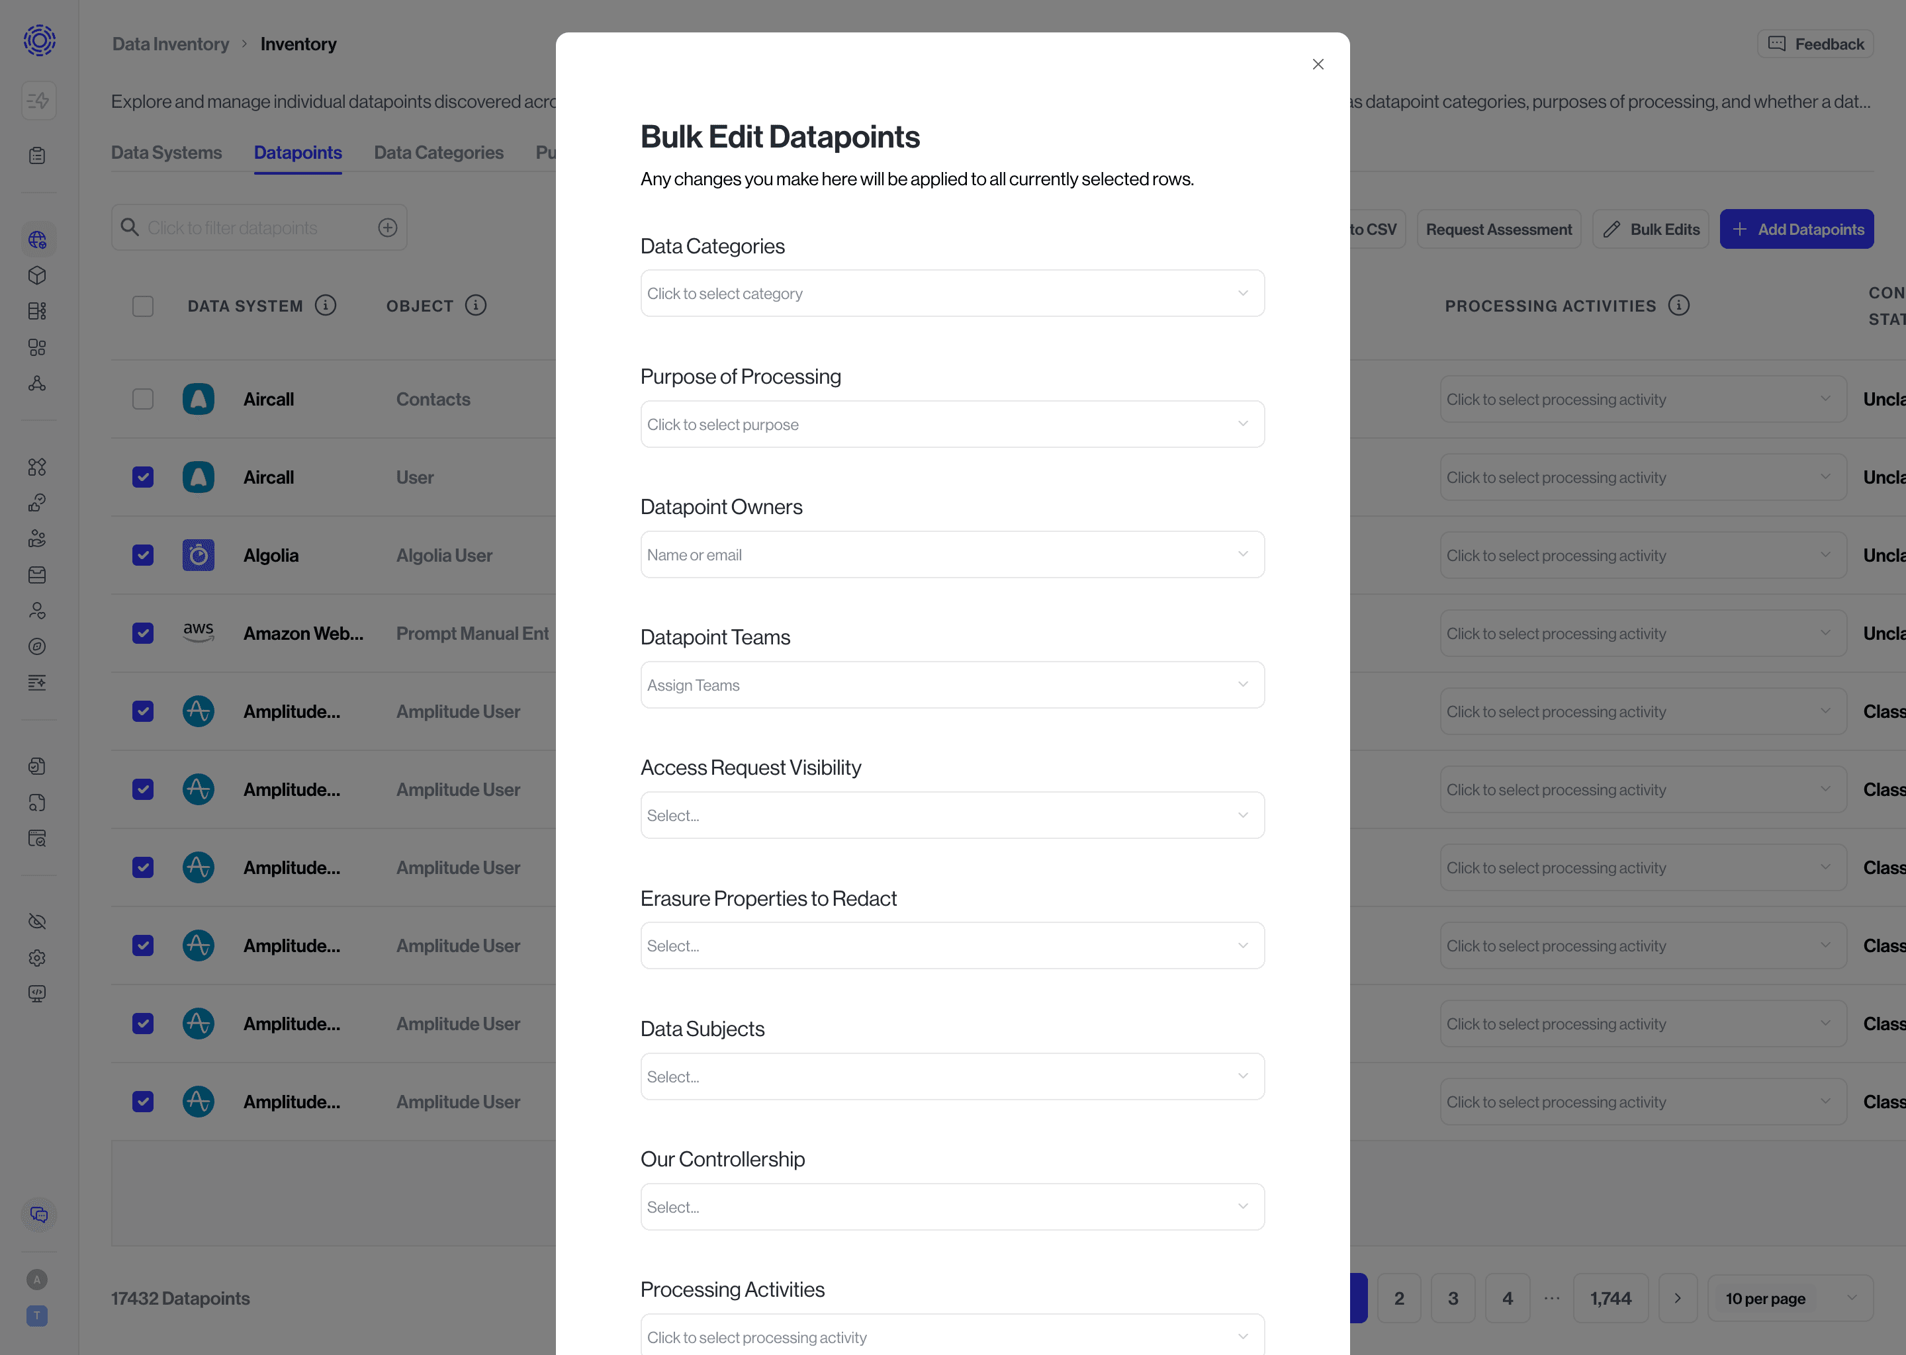Check the Aircall Contacts row checkbox
This screenshot has height=1355, width=1906.
[143, 399]
